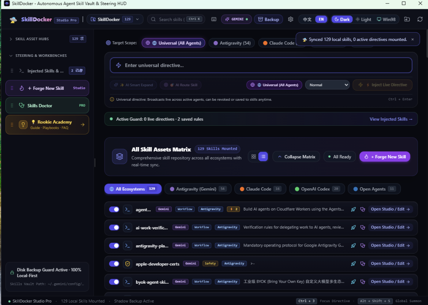Select the OpenAI Codex 20 tab
The height and width of the screenshot is (305, 428).
tap(317, 189)
